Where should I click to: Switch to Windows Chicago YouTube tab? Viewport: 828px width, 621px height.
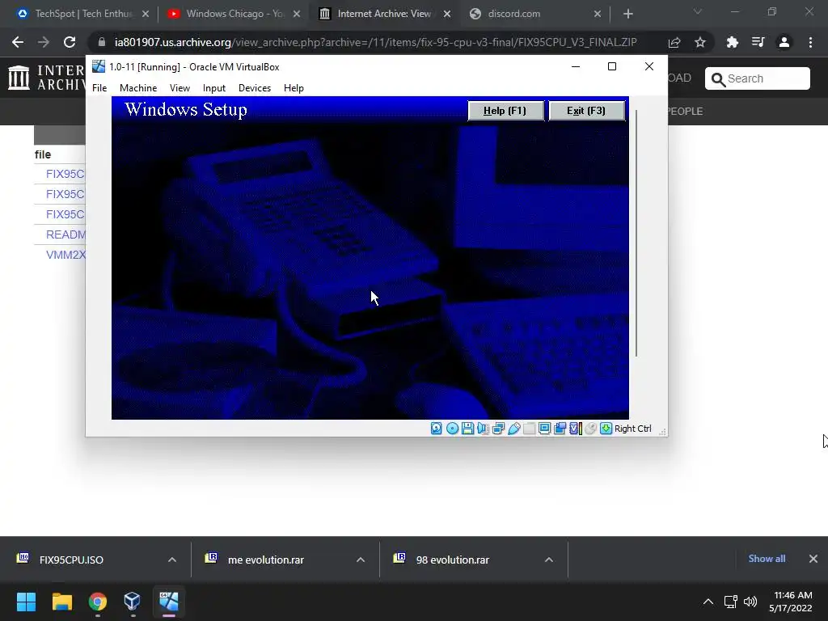234,14
